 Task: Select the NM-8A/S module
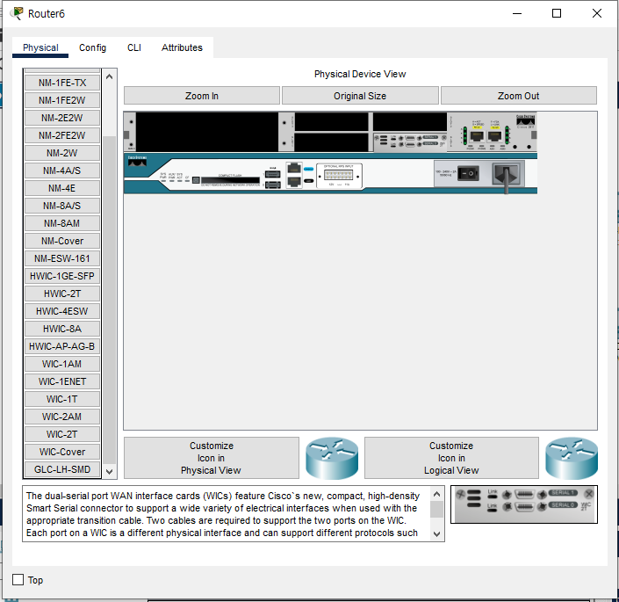tap(62, 206)
